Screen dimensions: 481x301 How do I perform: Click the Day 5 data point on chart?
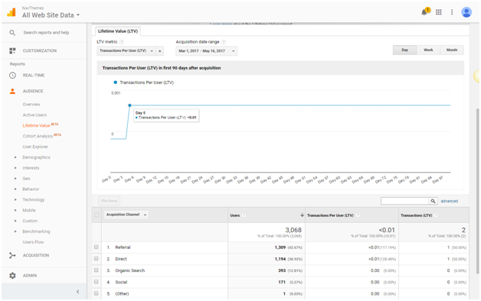(129, 105)
